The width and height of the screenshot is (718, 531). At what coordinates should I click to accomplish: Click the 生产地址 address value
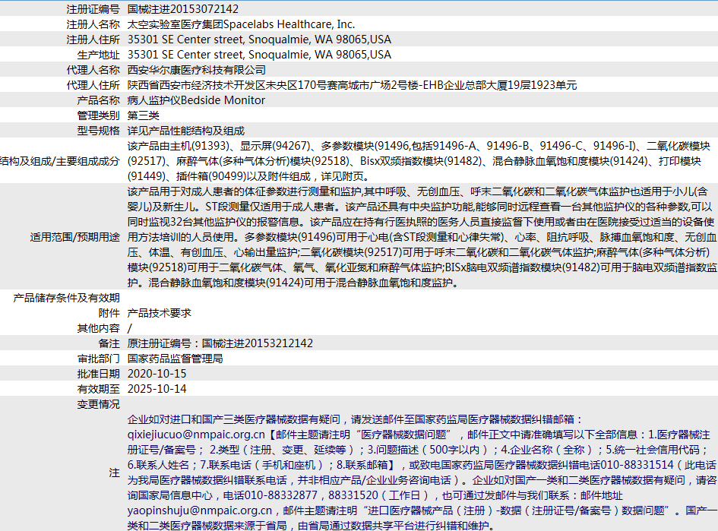coord(259,55)
